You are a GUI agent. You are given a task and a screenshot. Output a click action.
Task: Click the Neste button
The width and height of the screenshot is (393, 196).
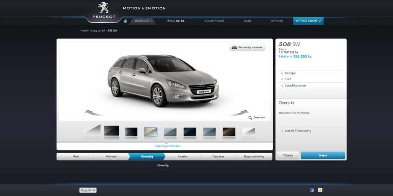tap(323, 155)
